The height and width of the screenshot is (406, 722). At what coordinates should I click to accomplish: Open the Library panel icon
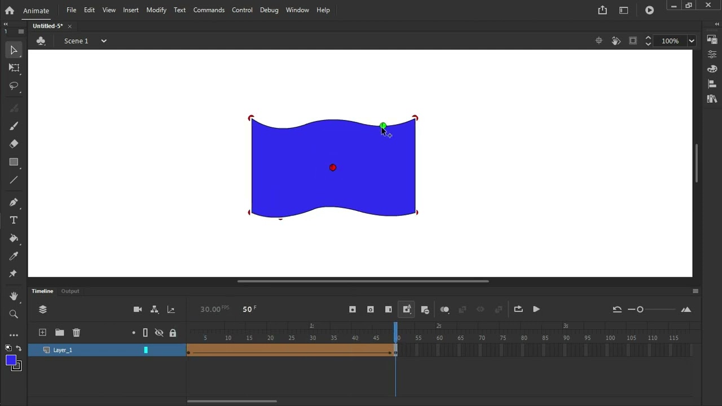pos(712,99)
